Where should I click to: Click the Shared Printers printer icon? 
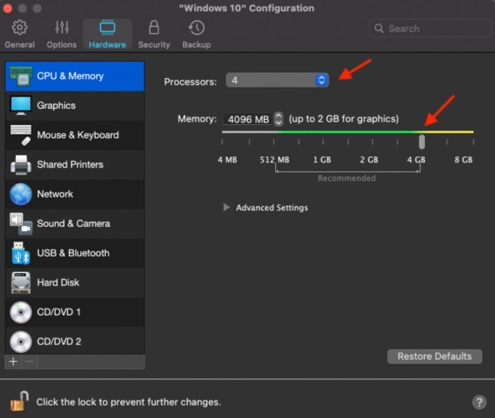click(21, 164)
